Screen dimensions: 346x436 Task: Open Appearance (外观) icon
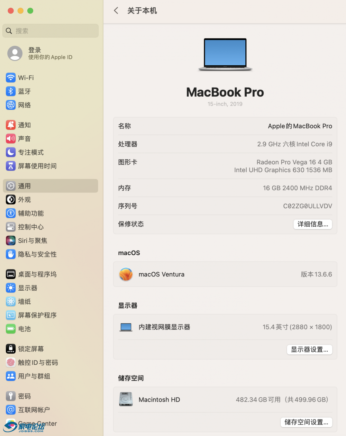[x=11, y=200]
